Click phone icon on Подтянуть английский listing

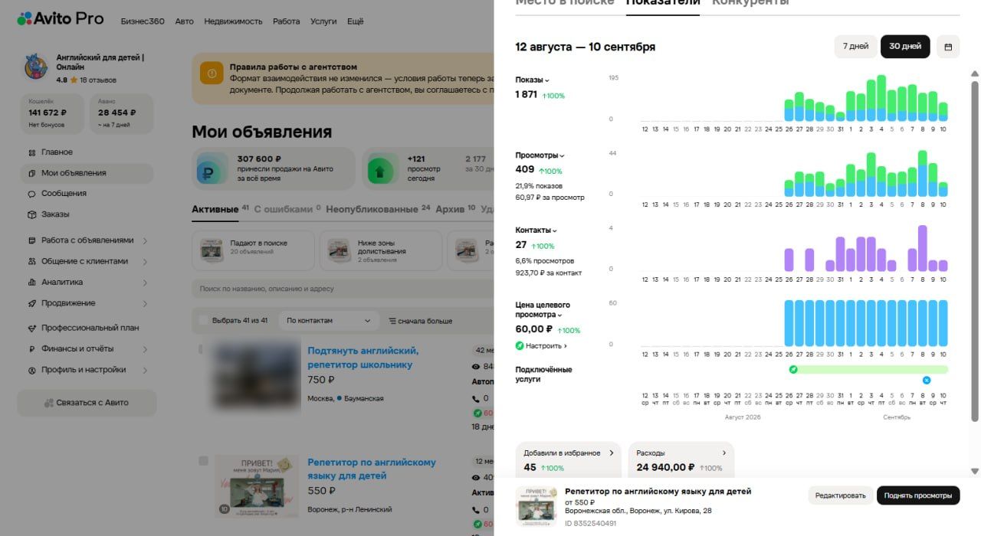click(475, 399)
